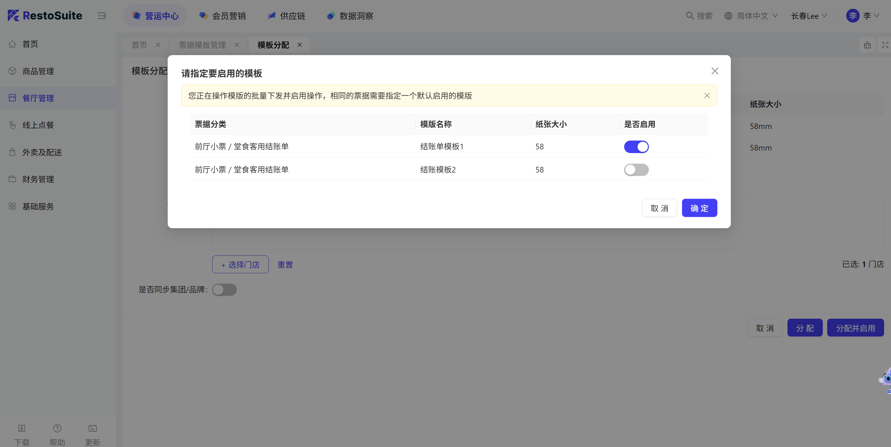Disable 结账单模板1 enable toggle
Viewport: 891px width, 447px height.
pyautogui.click(x=636, y=147)
